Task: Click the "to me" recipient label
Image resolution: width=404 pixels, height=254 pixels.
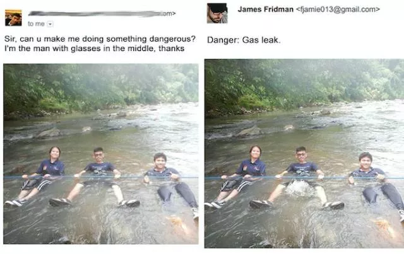Action: [36, 24]
